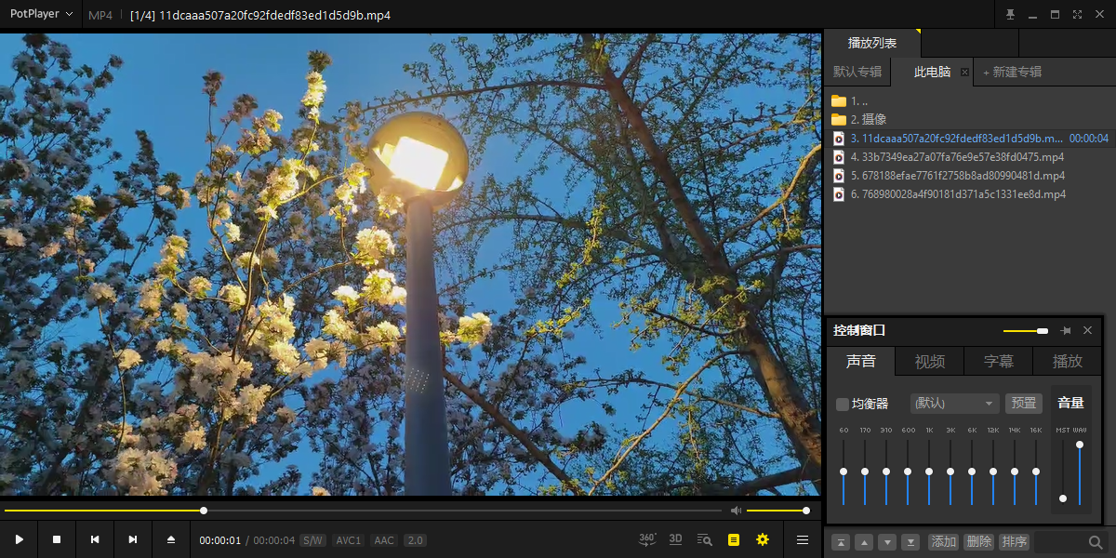Open the hamburger menu in the control bar
Image resolution: width=1116 pixels, height=558 pixels.
point(803,539)
